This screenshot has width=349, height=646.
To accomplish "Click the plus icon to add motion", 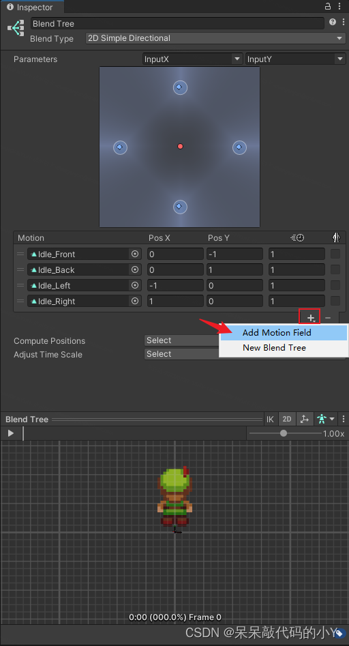I will pos(311,318).
